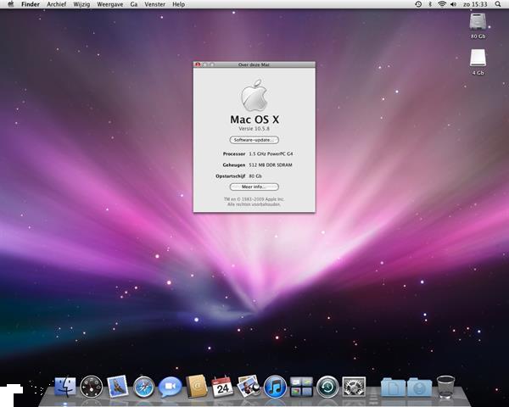
Task: Select the 4 Gb drive icon
Action: click(x=478, y=59)
